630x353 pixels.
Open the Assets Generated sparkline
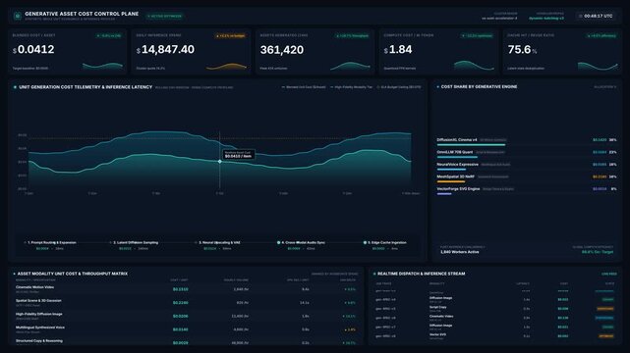pos(350,66)
